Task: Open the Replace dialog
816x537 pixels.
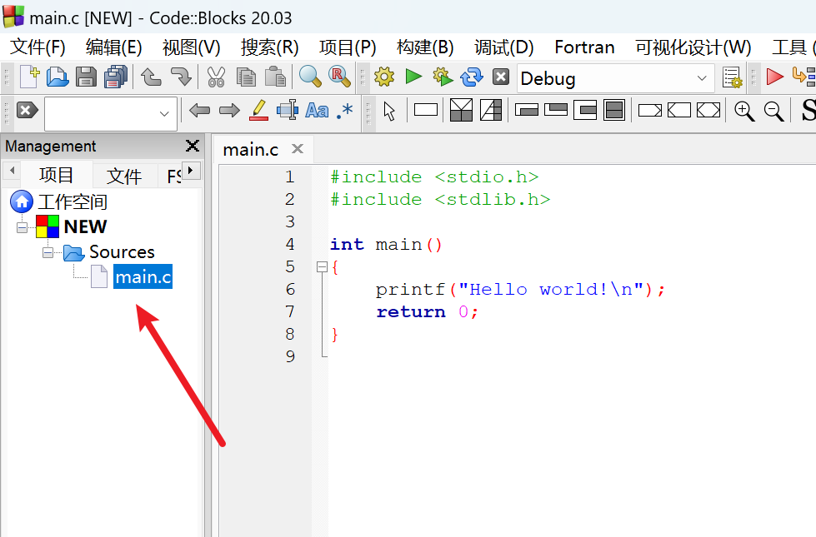Action: click(338, 77)
